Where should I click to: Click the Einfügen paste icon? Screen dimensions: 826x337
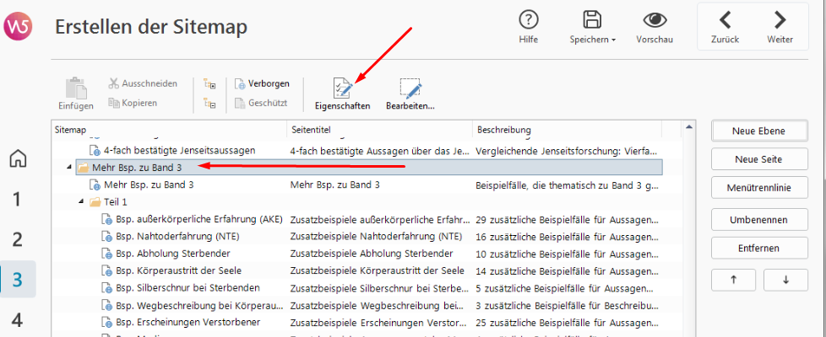(x=76, y=94)
